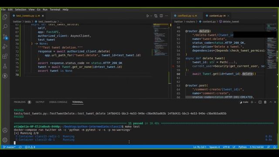Toggle the breakpoint on line 58
The width and height of the screenshot is (279, 157).
[173, 66]
